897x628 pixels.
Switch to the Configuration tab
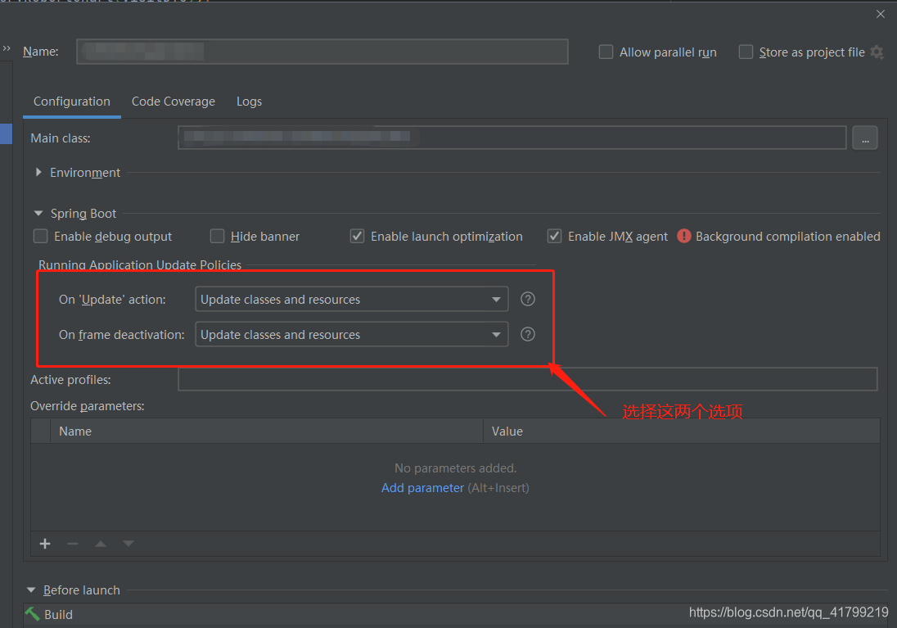71,102
